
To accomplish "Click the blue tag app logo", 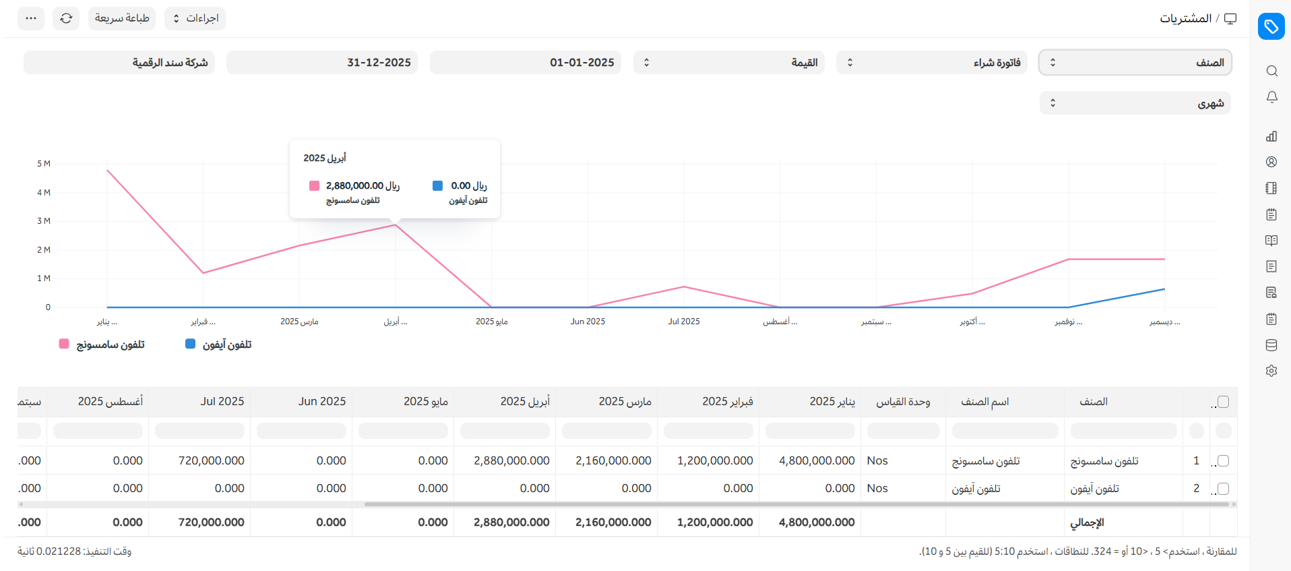I will 1271,27.
